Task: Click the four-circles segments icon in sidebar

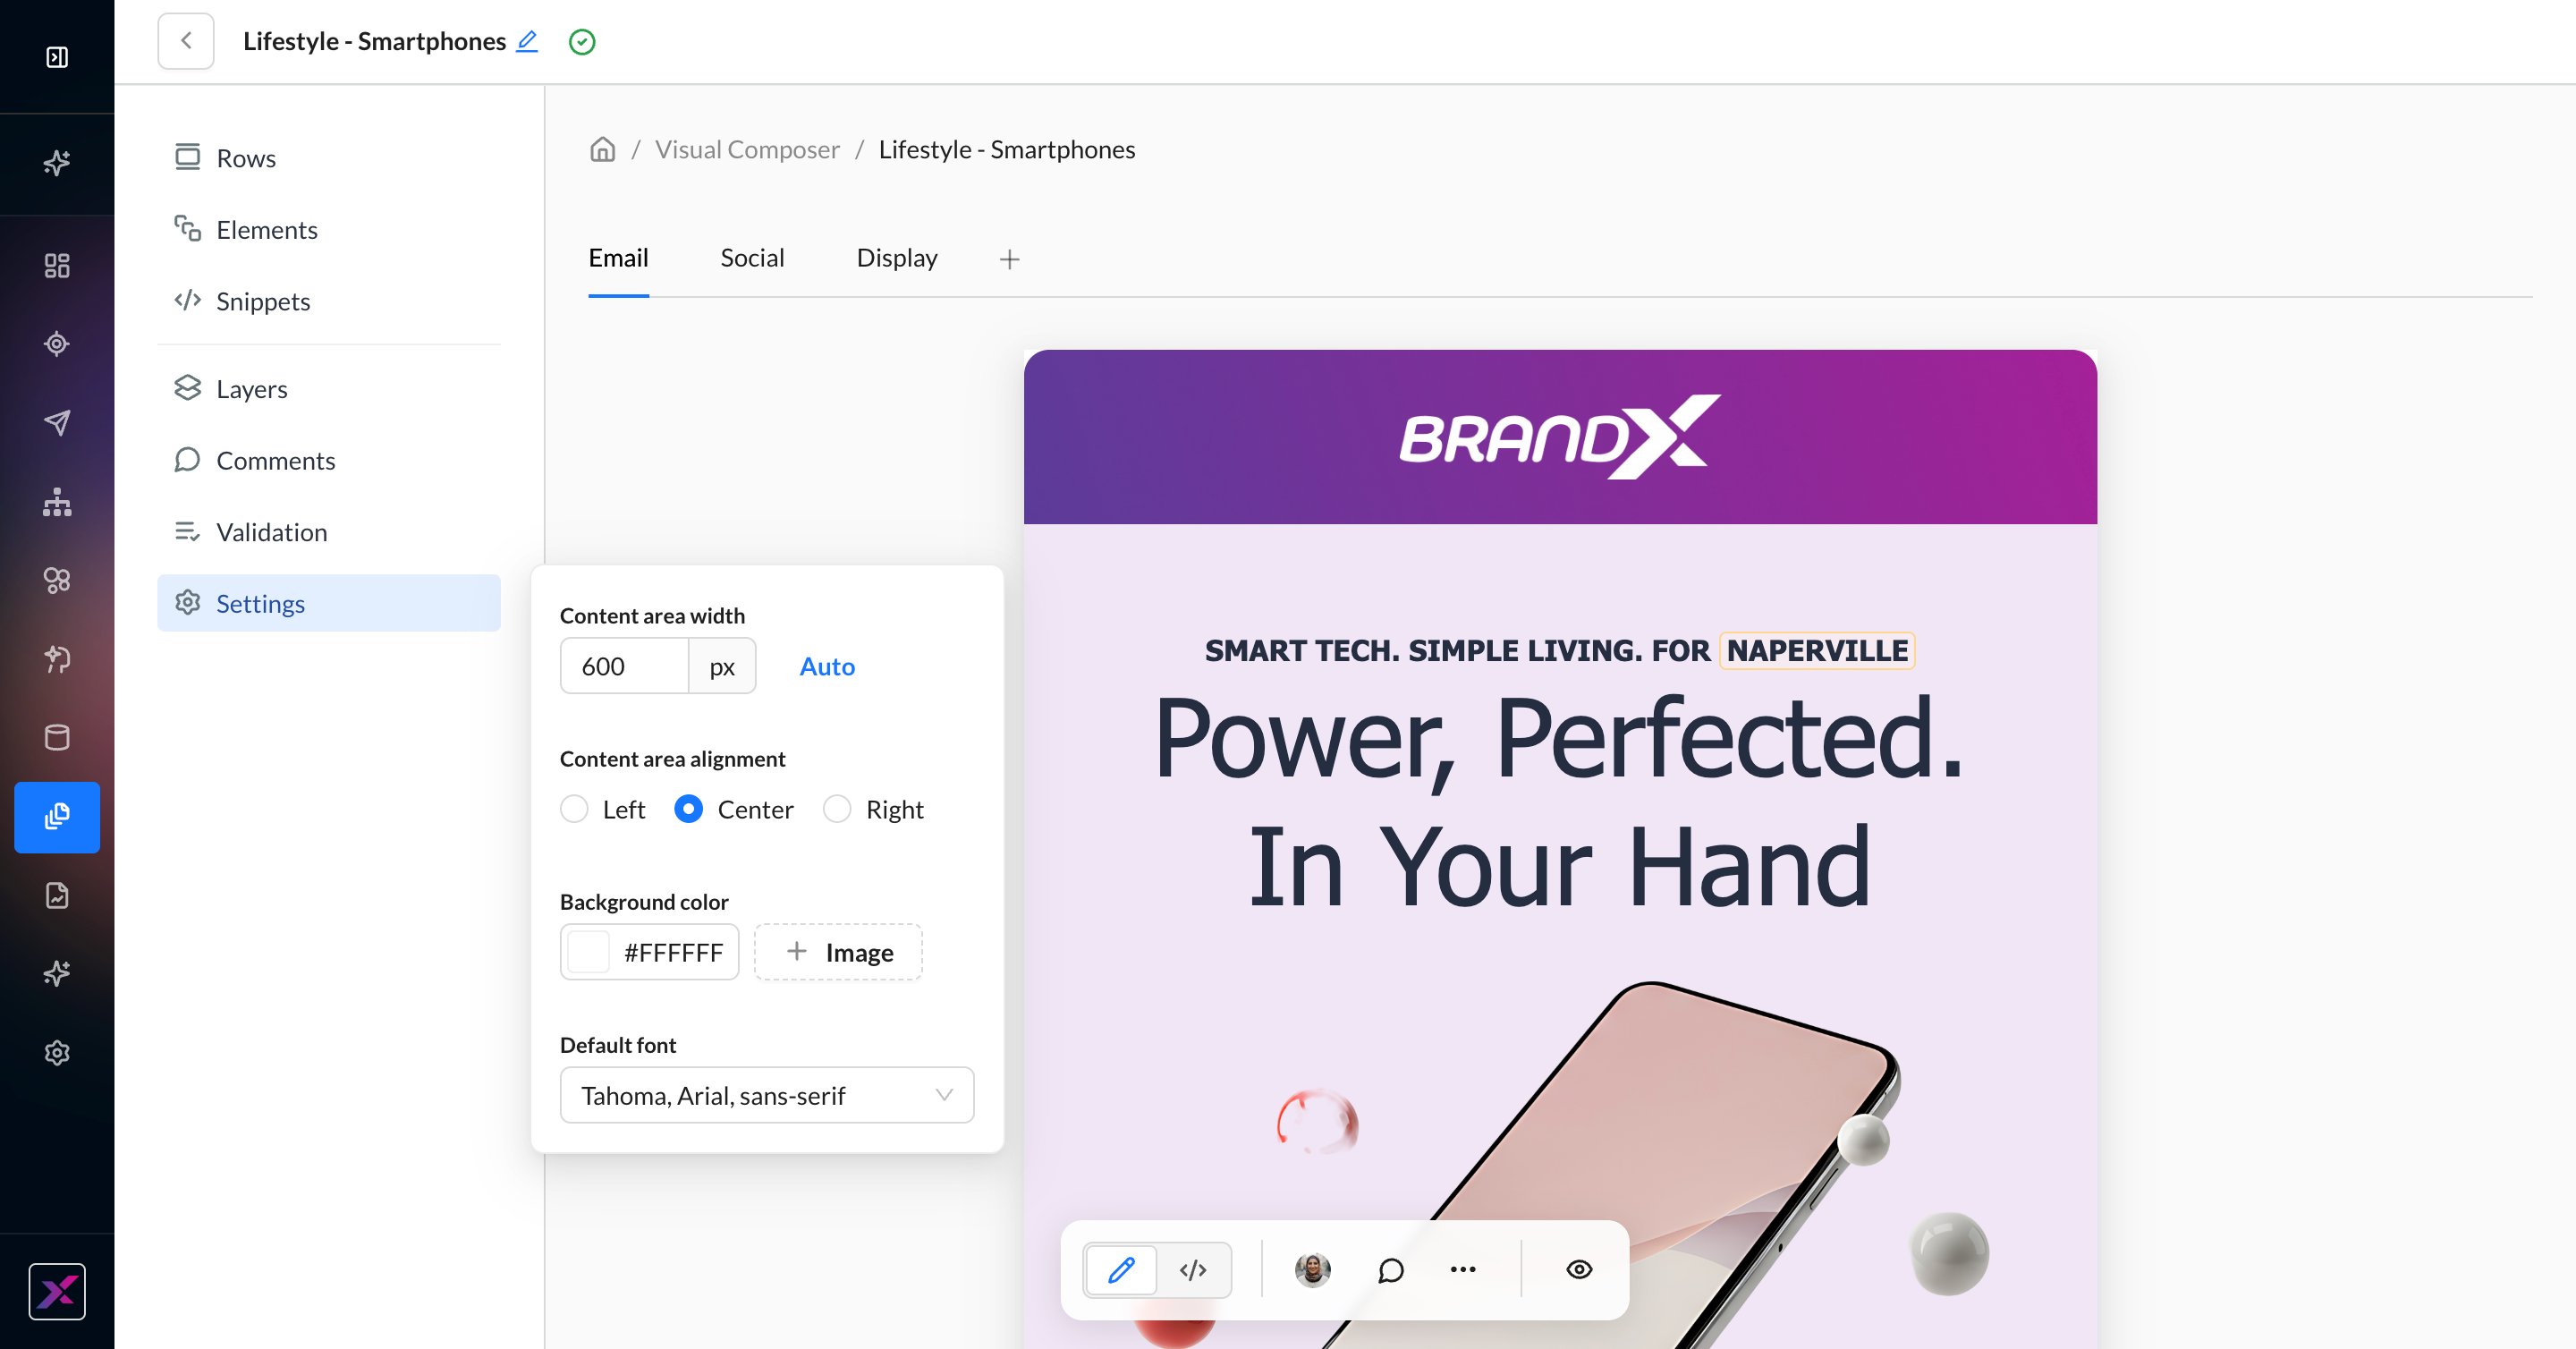Action: 57,580
